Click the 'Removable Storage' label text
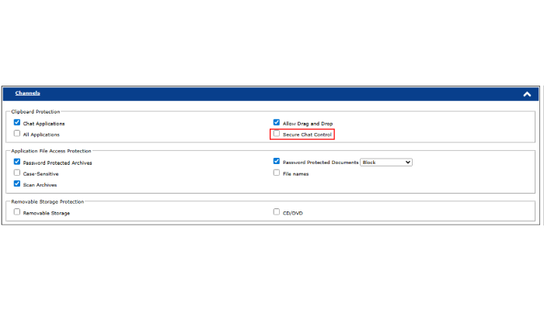 [47, 213]
